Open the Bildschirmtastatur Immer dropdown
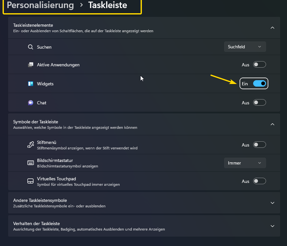 [245, 163]
